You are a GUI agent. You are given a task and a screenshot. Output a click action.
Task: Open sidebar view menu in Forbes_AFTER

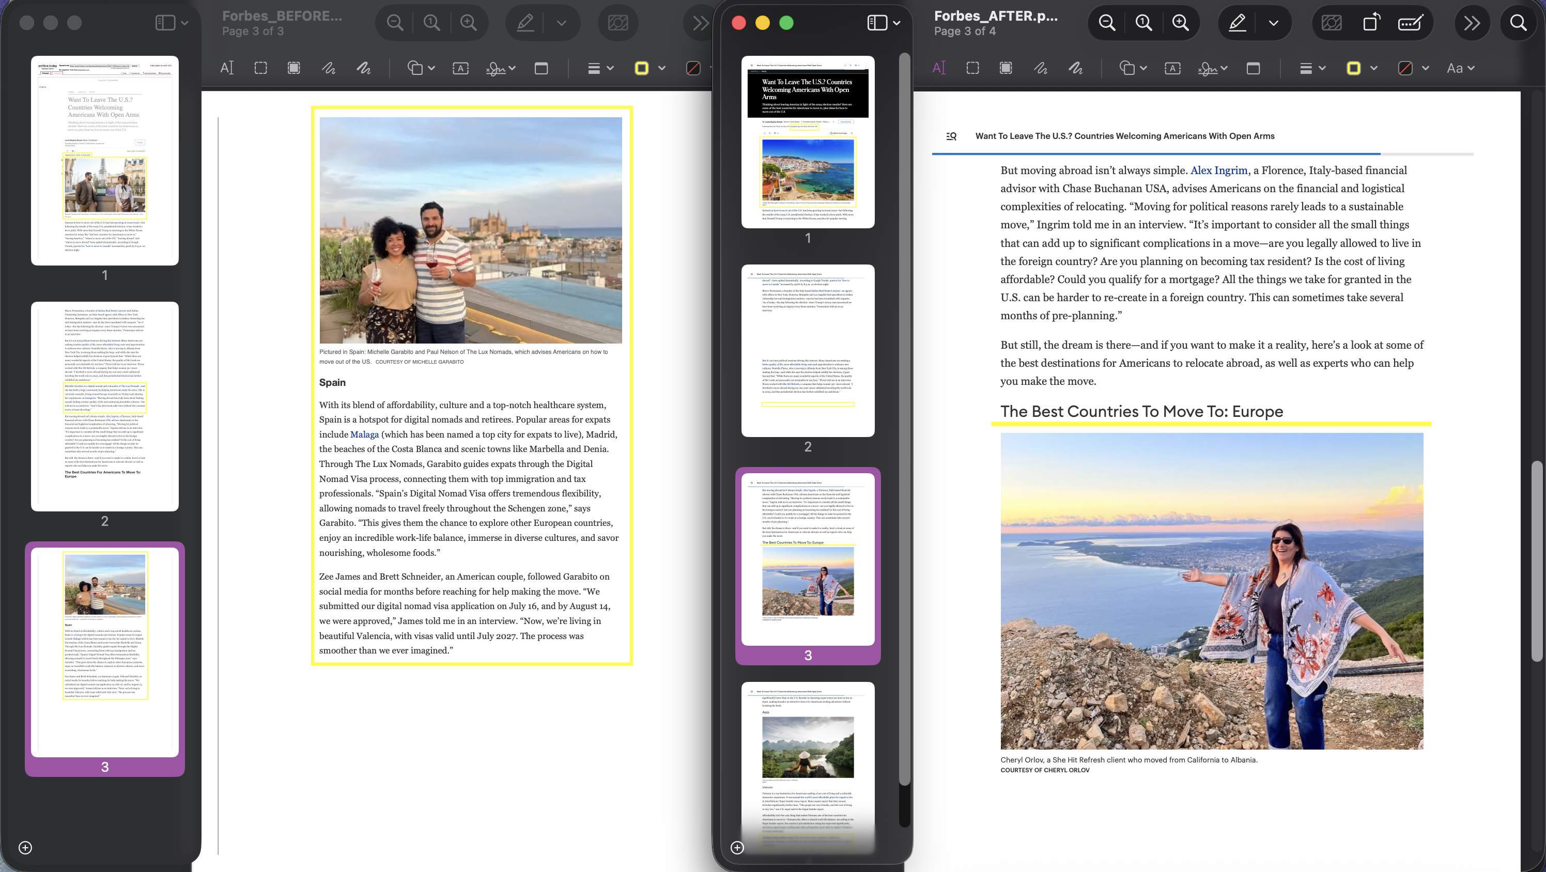(x=884, y=23)
